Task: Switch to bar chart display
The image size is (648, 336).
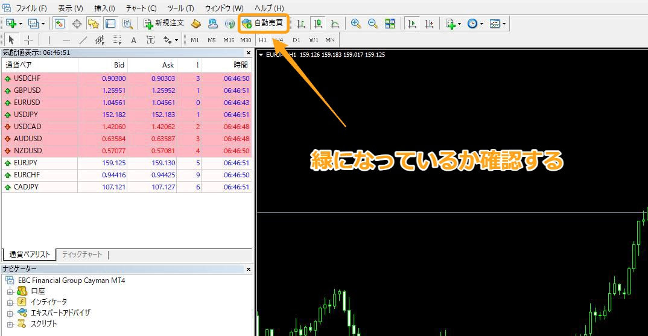Action: point(301,24)
